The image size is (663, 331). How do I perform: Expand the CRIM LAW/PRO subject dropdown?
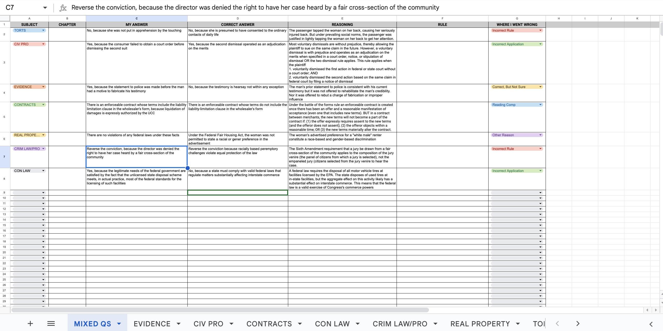(43, 149)
